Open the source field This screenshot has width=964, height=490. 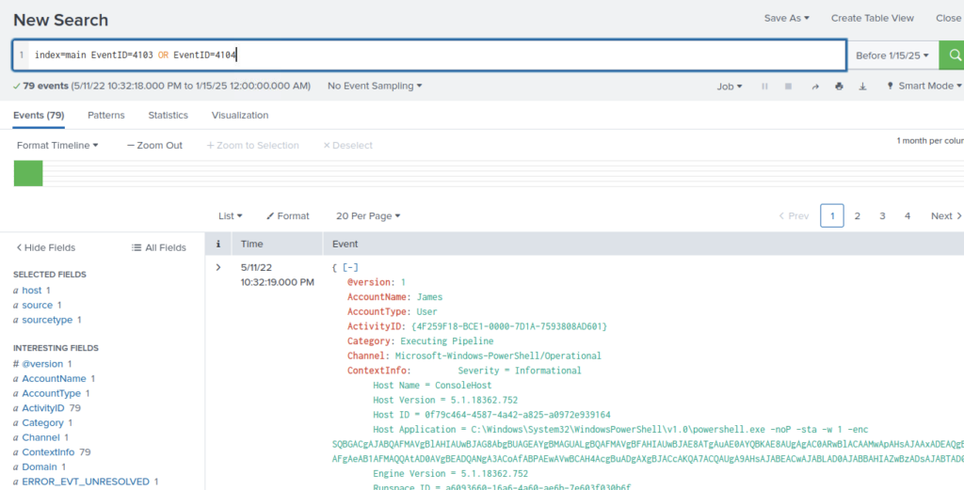coord(38,305)
